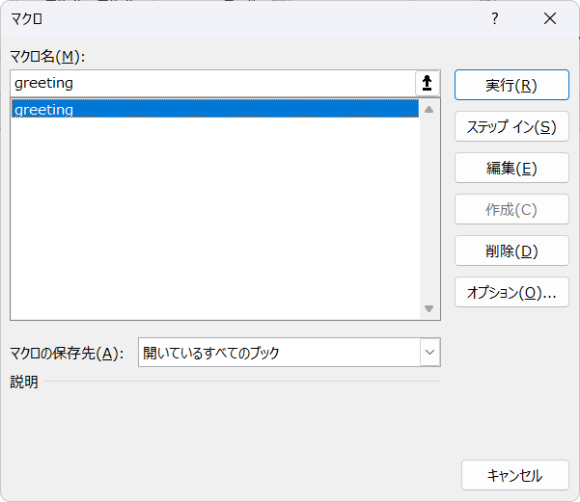Click the ステップ イン(S) button
The width and height of the screenshot is (580, 502).
[x=511, y=126]
